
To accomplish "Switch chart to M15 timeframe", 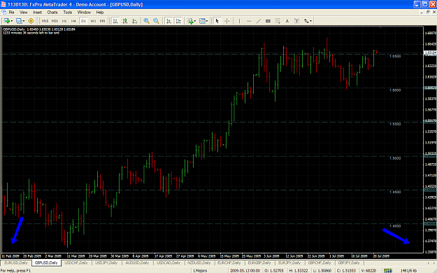I will click(x=45, y=21).
